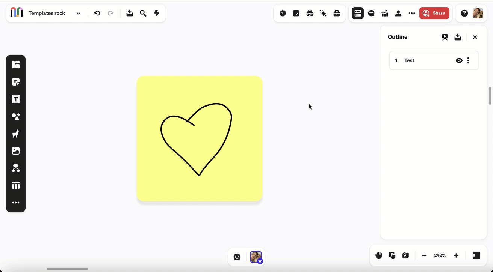Start the board timer
Image resolution: width=493 pixels, height=272 pixels.
tap(283, 13)
